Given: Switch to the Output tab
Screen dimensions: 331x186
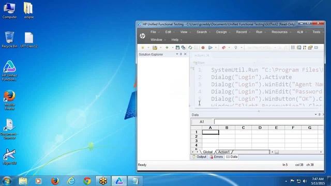Looking at the screenshot, I should (x=199, y=157).
